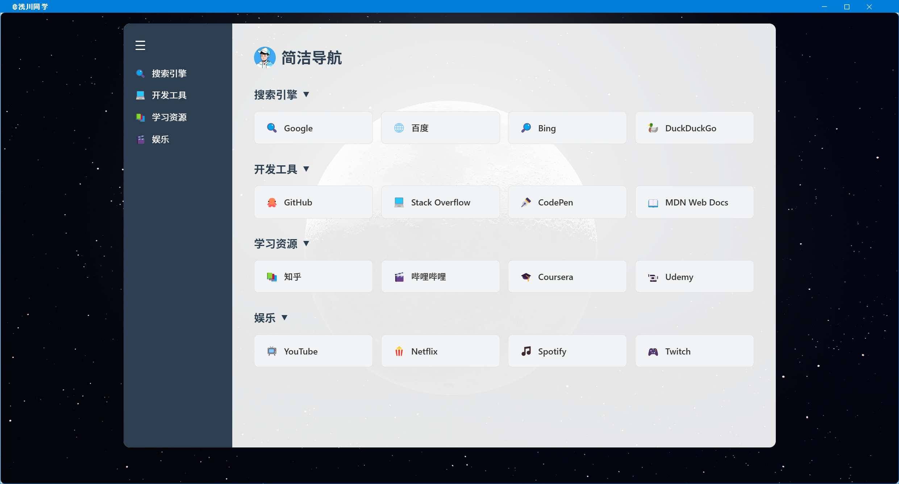This screenshot has height=484, width=899.
Task: Click the pen icon on CodePen card
Action: [x=526, y=202]
